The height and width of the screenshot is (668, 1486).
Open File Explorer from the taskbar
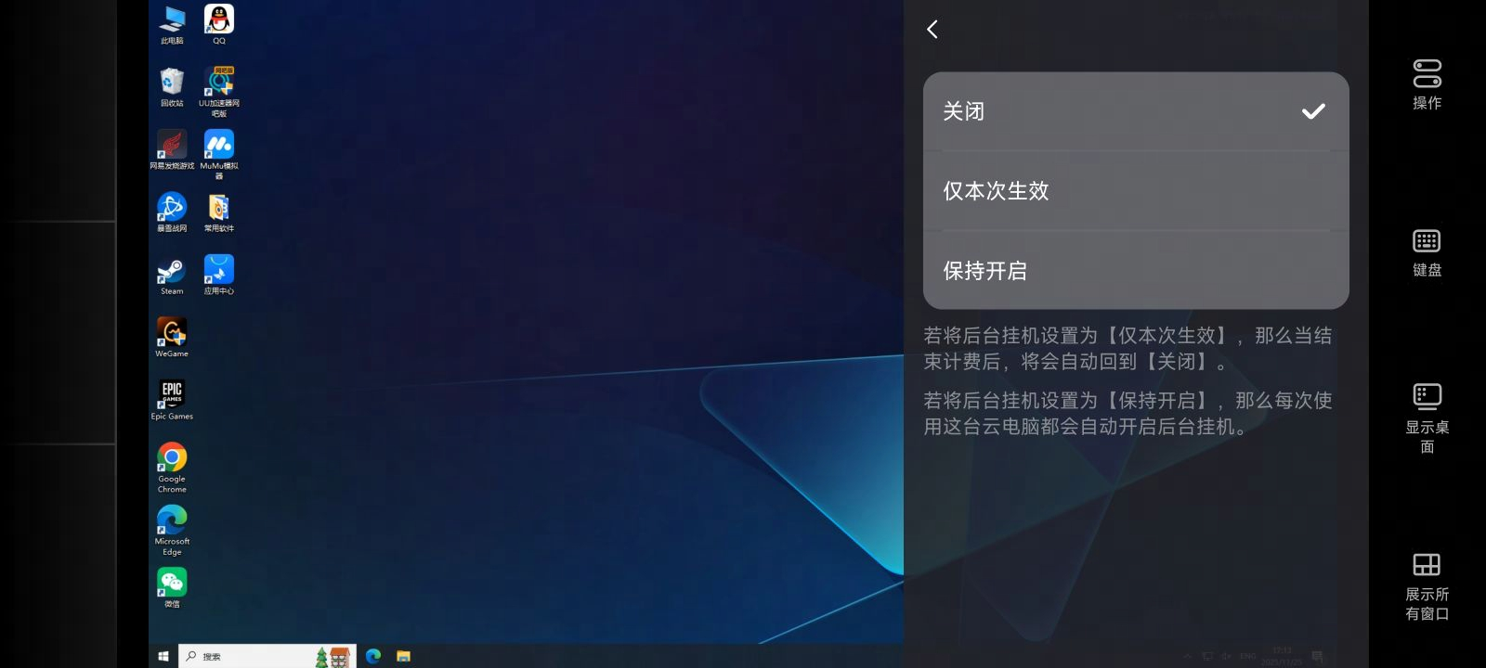pyautogui.click(x=403, y=656)
